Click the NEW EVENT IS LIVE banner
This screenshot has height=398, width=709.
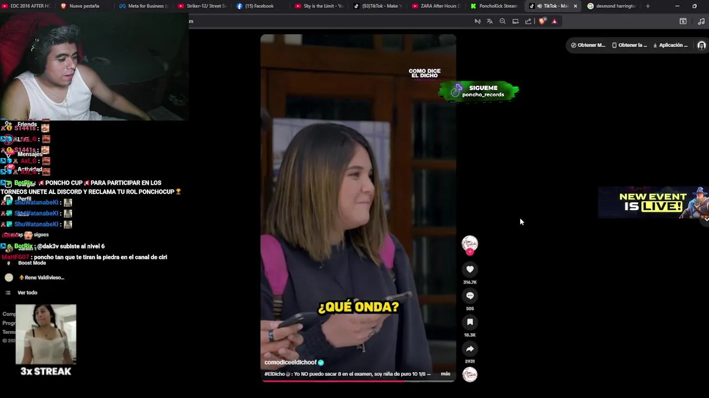pyautogui.click(x=653, y=202)
